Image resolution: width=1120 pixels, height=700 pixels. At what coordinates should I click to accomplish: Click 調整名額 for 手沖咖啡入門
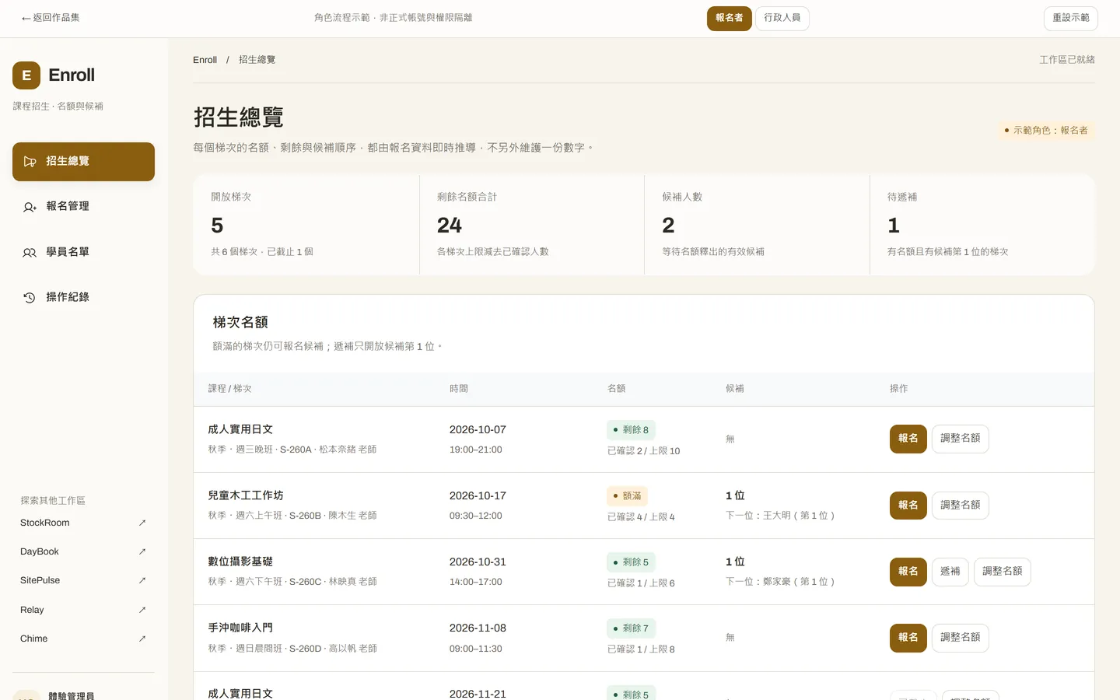960,638
